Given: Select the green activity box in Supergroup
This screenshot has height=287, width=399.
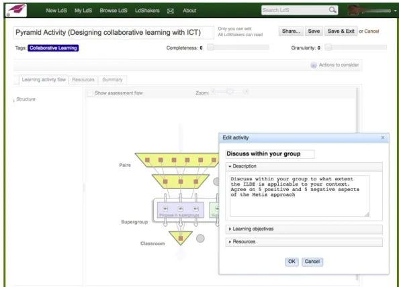Looking at the screenshot, I should (214, 210).
